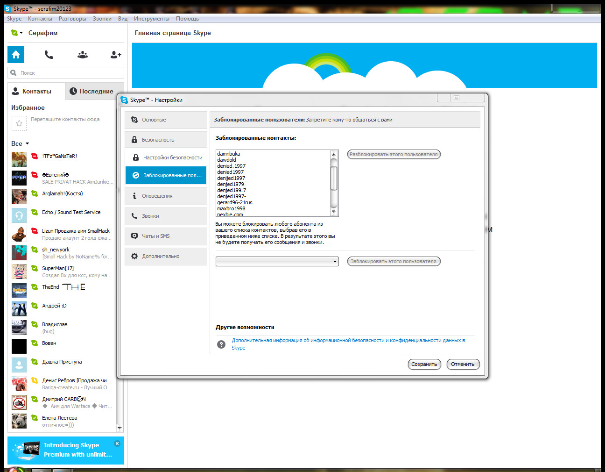The image size is (605, 472).
Task: Open Настройки безопасности subsection
Action: (166, 157)
